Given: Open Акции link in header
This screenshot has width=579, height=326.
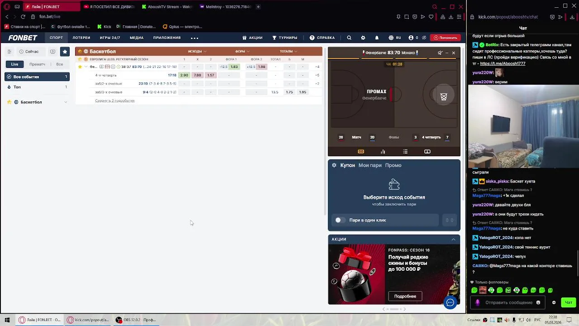Looking at the screenshot, I should (252, 38).
